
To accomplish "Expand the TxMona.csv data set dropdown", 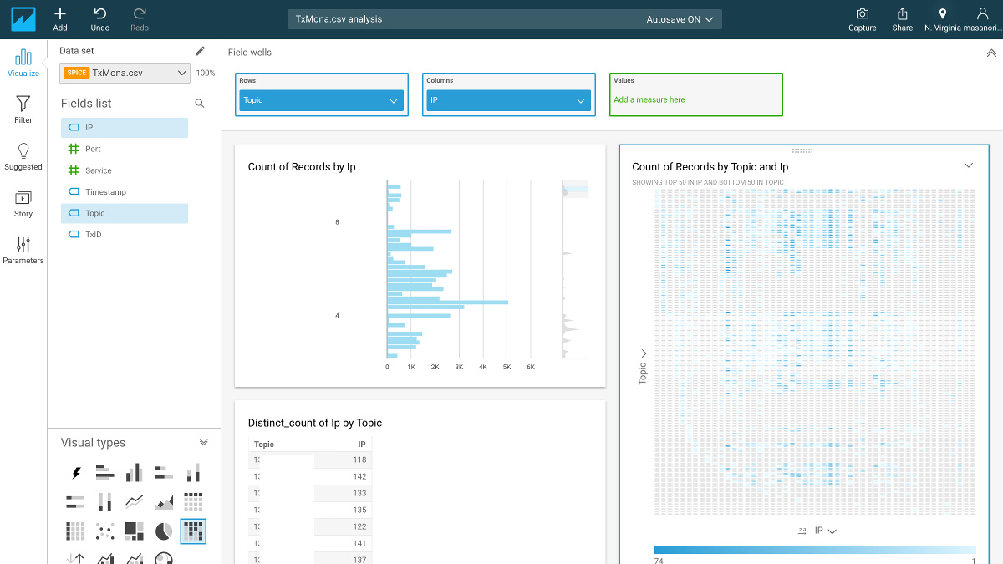I will (x=126, y=73).
